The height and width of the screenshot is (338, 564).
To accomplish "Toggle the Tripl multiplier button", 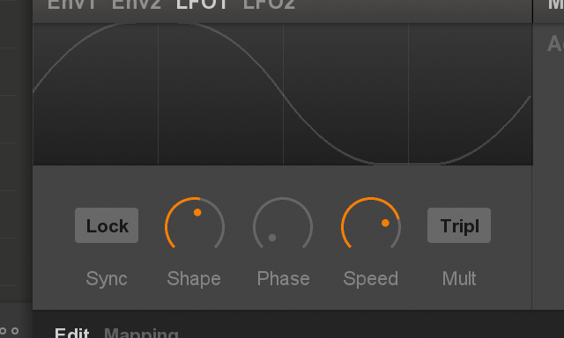I will 459,225.
